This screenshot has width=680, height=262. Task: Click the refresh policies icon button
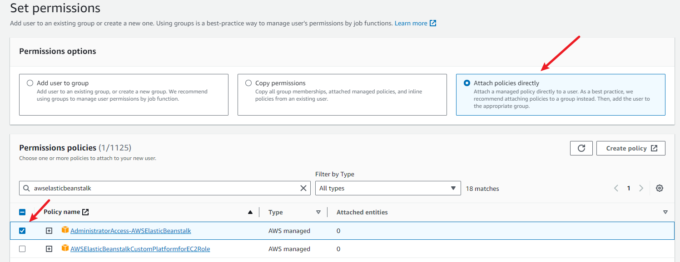(x=581, y=148)
